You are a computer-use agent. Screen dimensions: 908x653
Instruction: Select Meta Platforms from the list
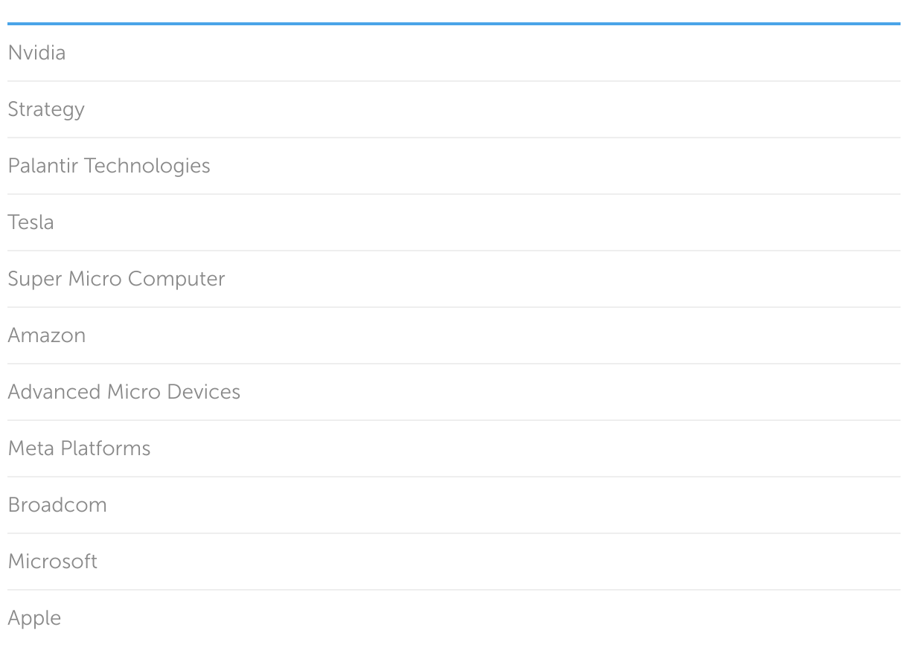click(79, 448)
